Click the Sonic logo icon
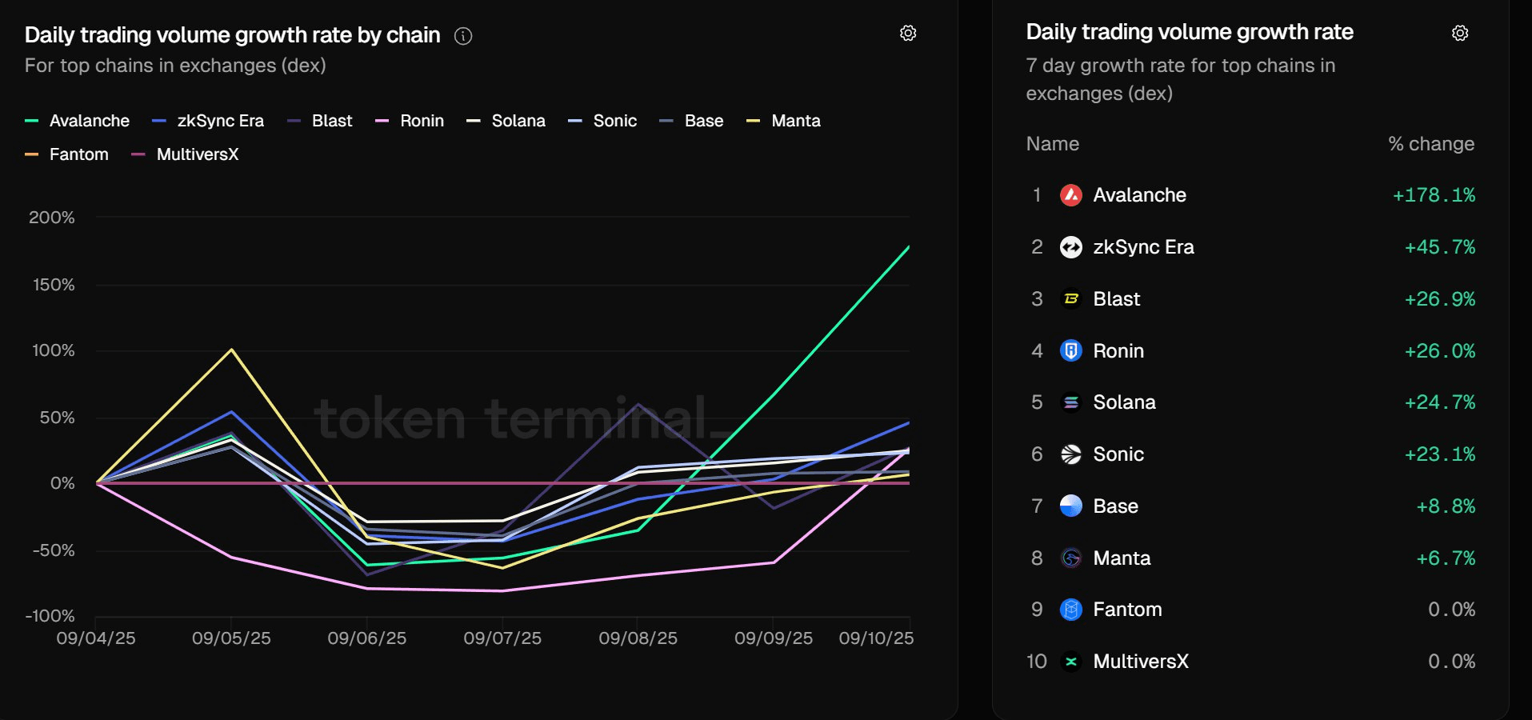This screenshot has height=720, width=1532. (x=1071, y=454)
